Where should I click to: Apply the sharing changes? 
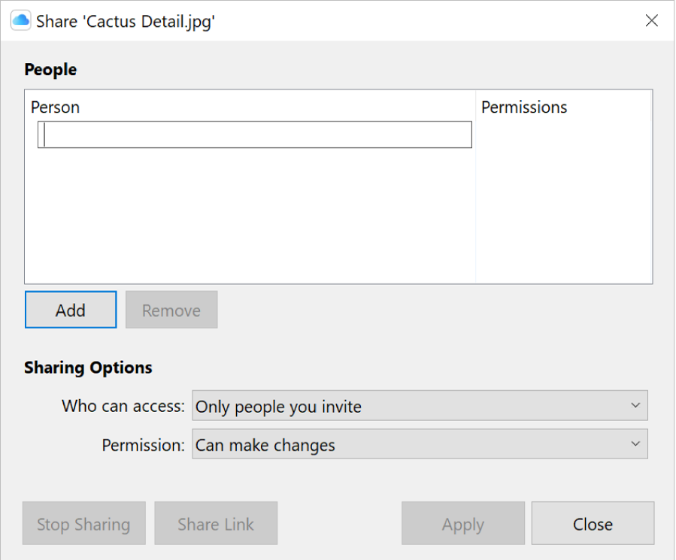click(463, 524)
